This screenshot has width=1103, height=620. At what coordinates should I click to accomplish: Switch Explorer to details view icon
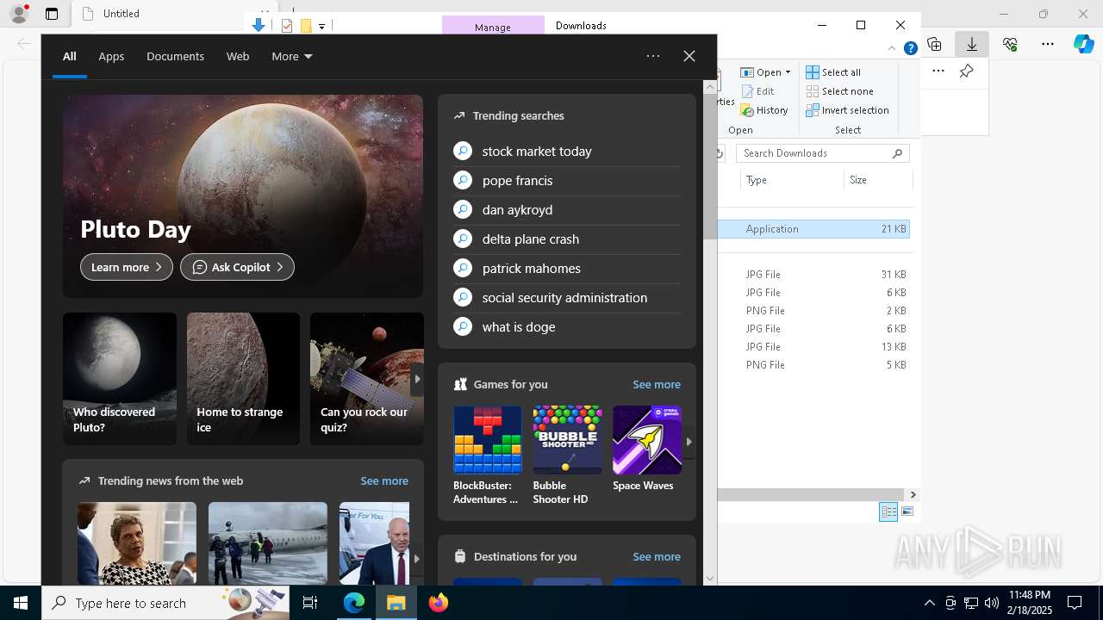click(888, 512)
